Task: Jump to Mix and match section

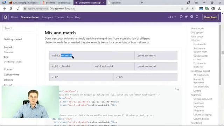Action: coord(201,87)
